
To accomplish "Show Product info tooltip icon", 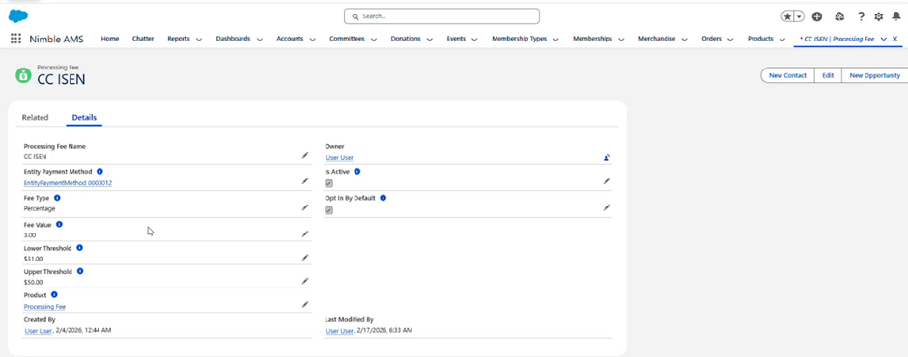I will click(x=54, y=294).
